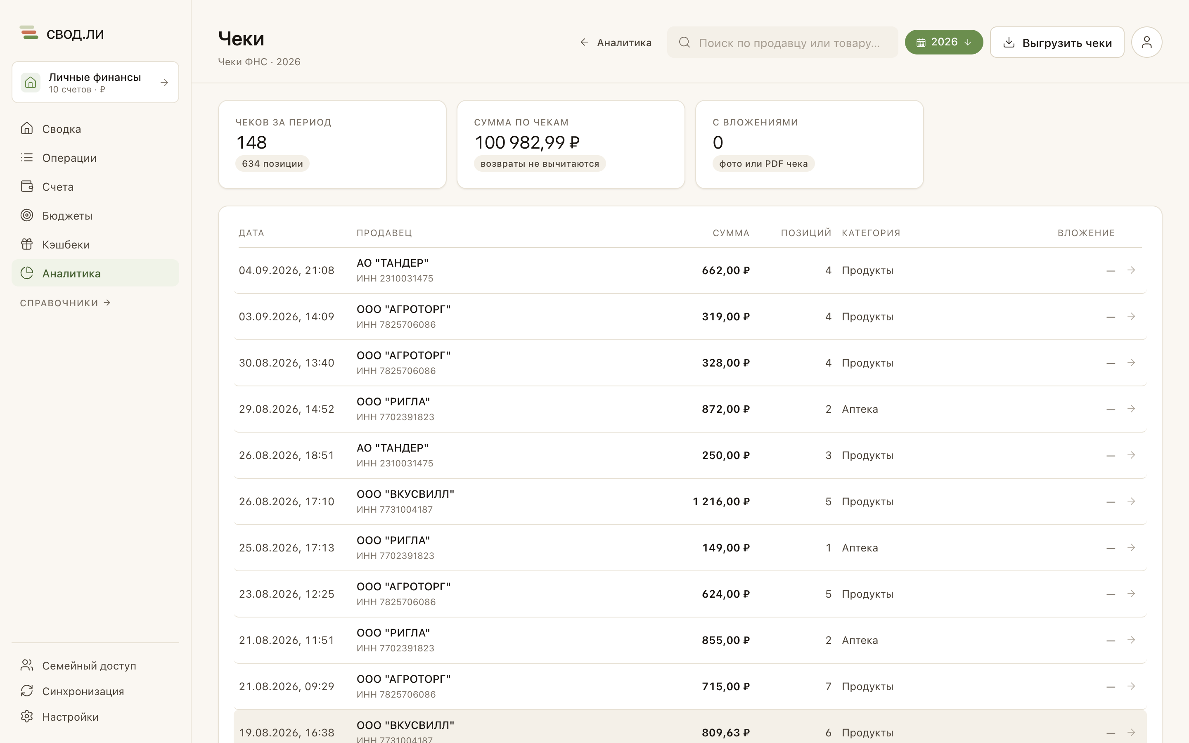Viewport: 1189px width, 743px height.
Task: Focus the Поиск по продавцу или товару field
Action: pyautogui.click(x=782, y=42)
